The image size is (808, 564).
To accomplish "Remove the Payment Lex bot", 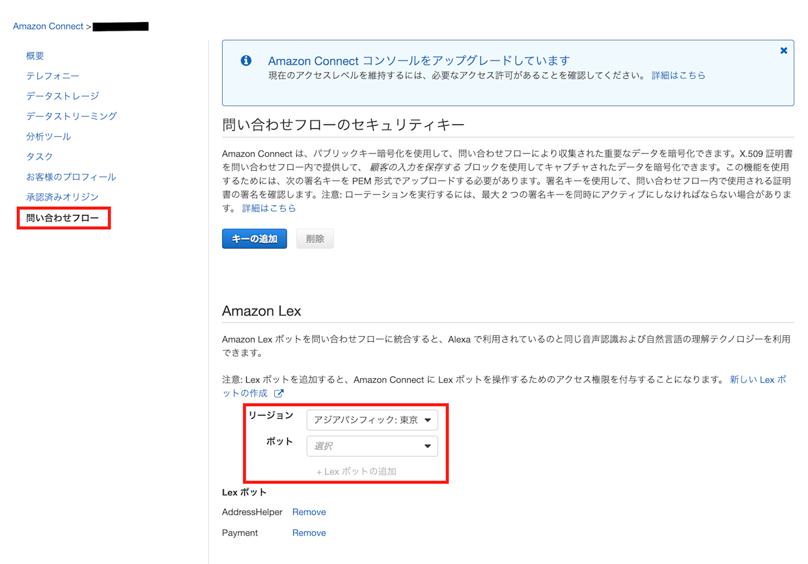I will (x=309, y=533).
